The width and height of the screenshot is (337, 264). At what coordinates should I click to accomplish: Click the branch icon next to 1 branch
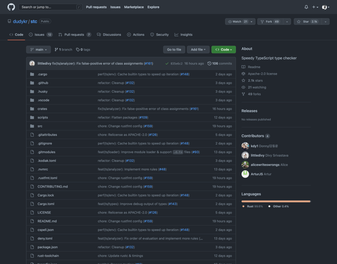tap(56, 49)
